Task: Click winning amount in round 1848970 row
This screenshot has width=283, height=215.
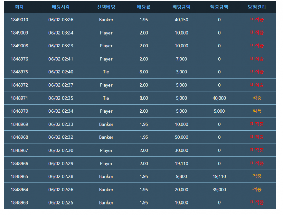Action: coord(219,111)
